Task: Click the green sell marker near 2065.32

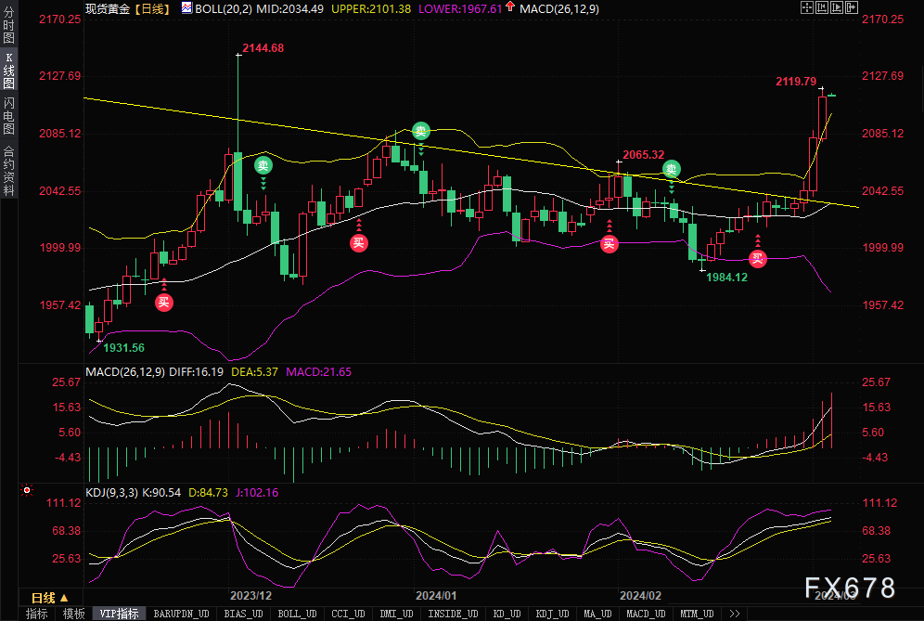Action: (x=671, y=169)
